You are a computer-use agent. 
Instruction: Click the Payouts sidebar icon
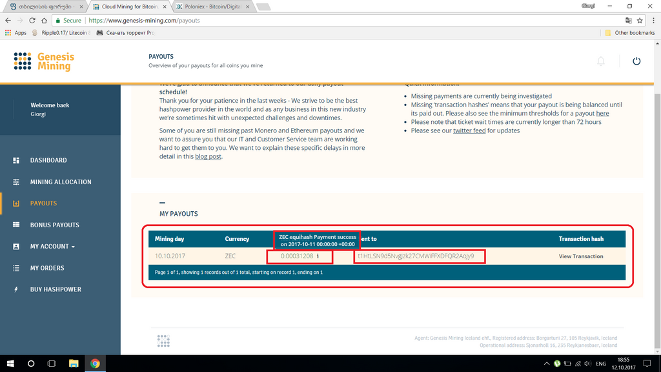coord(16,203)
